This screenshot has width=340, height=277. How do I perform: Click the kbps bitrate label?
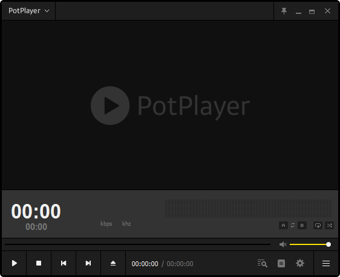point(106,223)
